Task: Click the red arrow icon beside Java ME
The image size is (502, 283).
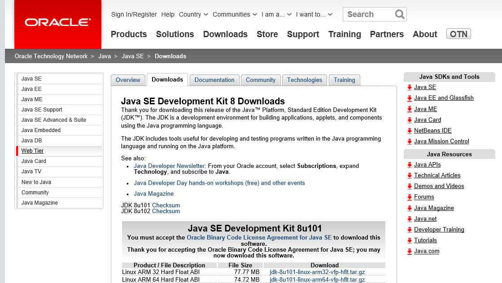Action: click(x=410, y=109)
